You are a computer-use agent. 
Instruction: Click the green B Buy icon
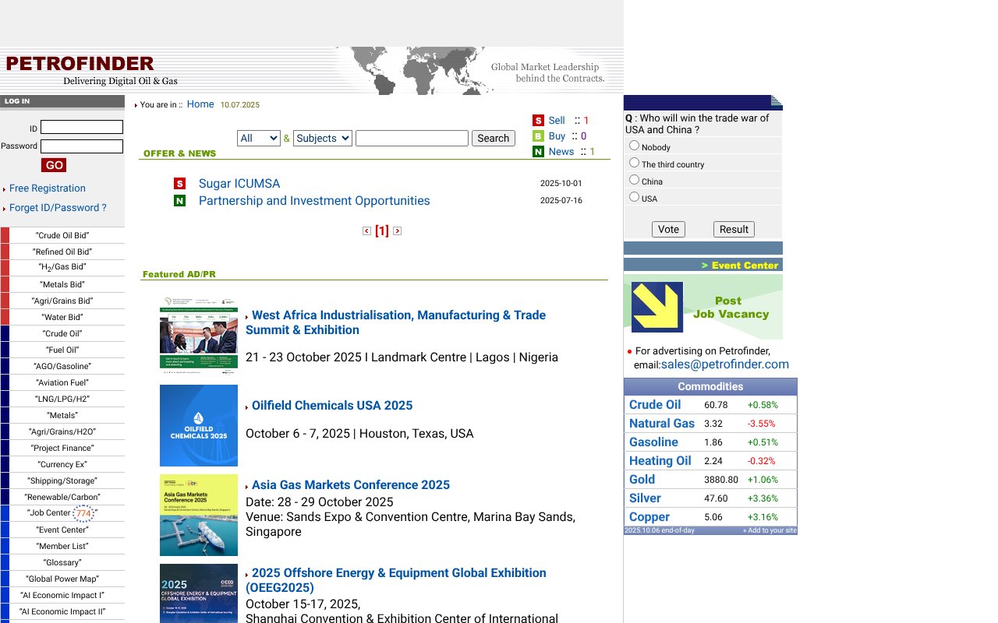click(x=538, y=136)
